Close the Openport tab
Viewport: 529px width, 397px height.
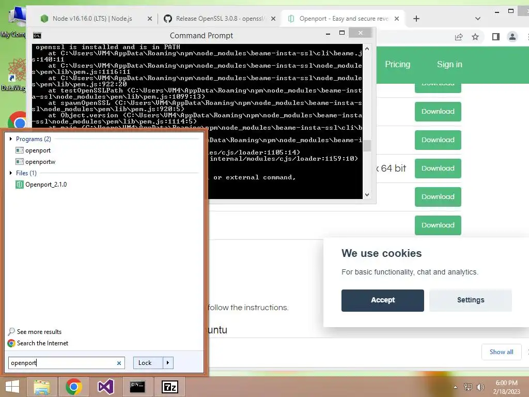pos(397,19)
